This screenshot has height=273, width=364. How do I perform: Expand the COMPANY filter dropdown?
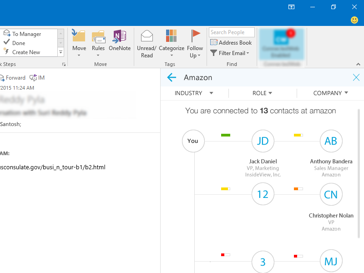click(329, 93)
